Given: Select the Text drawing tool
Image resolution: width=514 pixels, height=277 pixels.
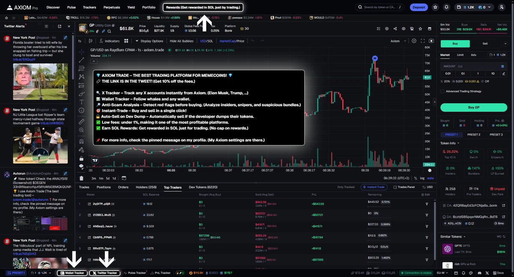Looking at the screenshot, I should pos(82,102).
